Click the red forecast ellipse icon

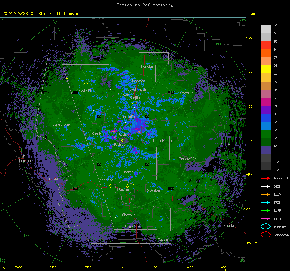point(266,235)
